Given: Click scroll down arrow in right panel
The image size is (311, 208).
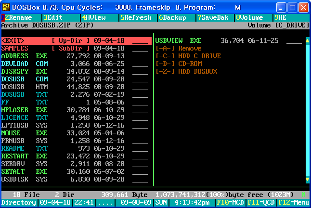Looking at the screenshot, I should pos(308,180).
